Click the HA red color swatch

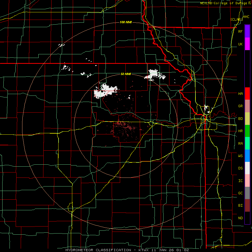tap(247, 94)
